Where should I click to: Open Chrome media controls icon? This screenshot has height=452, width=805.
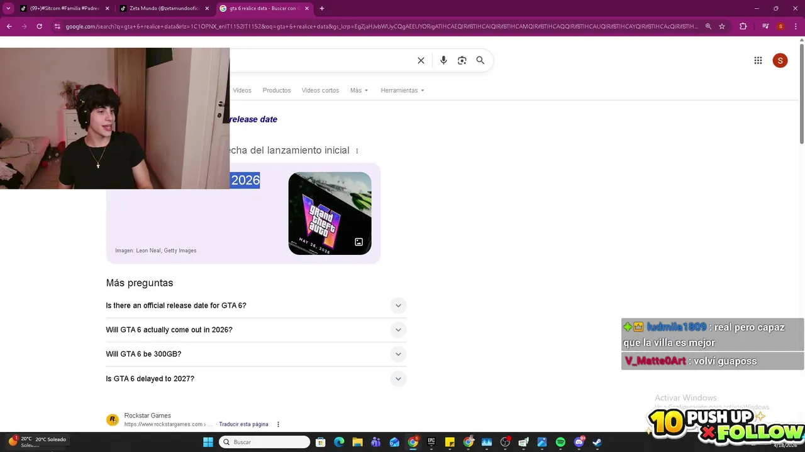765,26
